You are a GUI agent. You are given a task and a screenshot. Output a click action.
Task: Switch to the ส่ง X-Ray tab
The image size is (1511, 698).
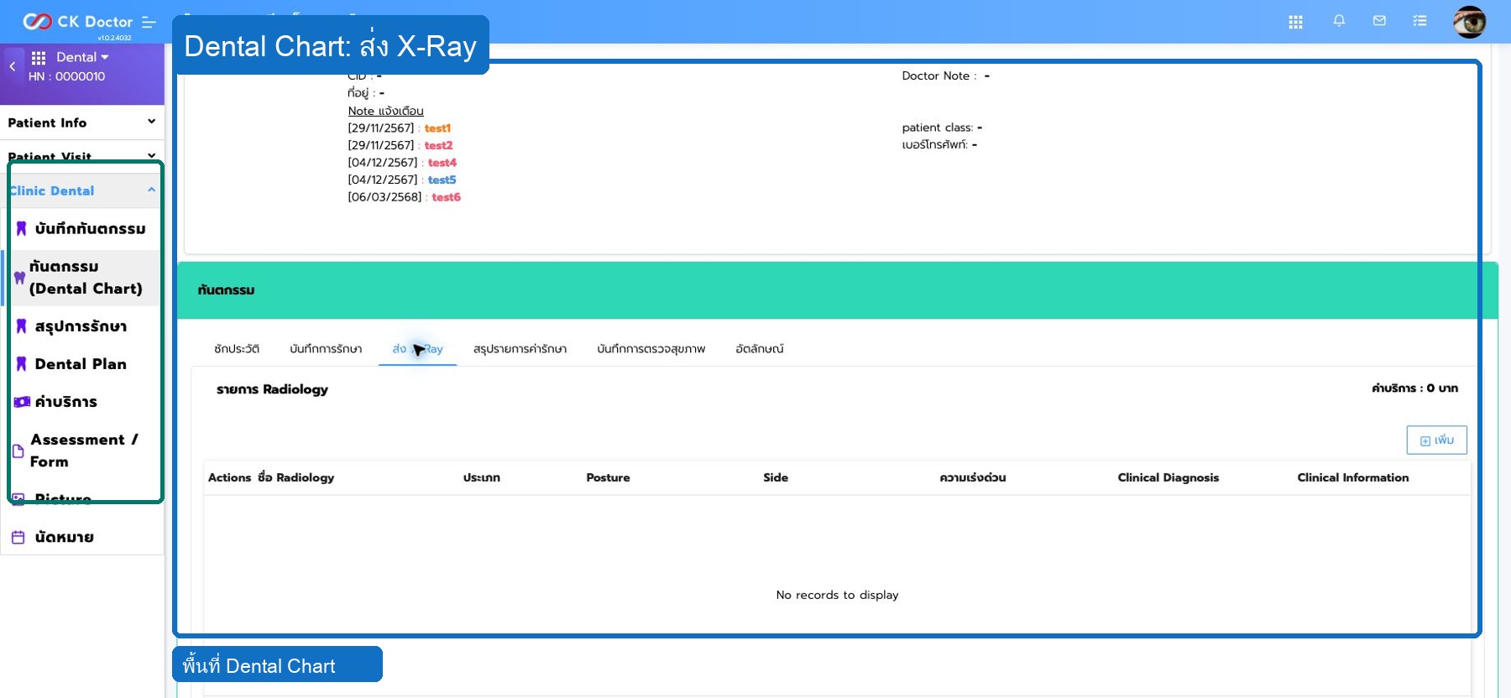[x=417, y=349]
